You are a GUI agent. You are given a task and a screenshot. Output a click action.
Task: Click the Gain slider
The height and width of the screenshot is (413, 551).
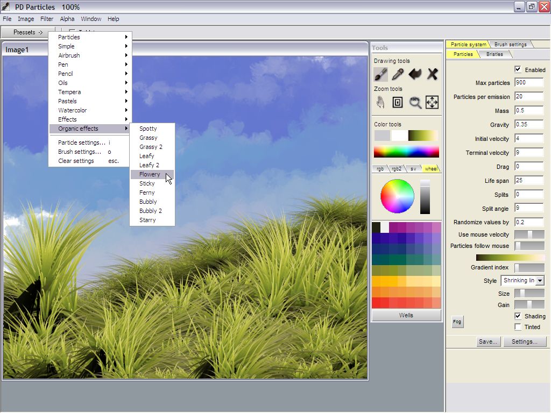[x=529, y=305]
